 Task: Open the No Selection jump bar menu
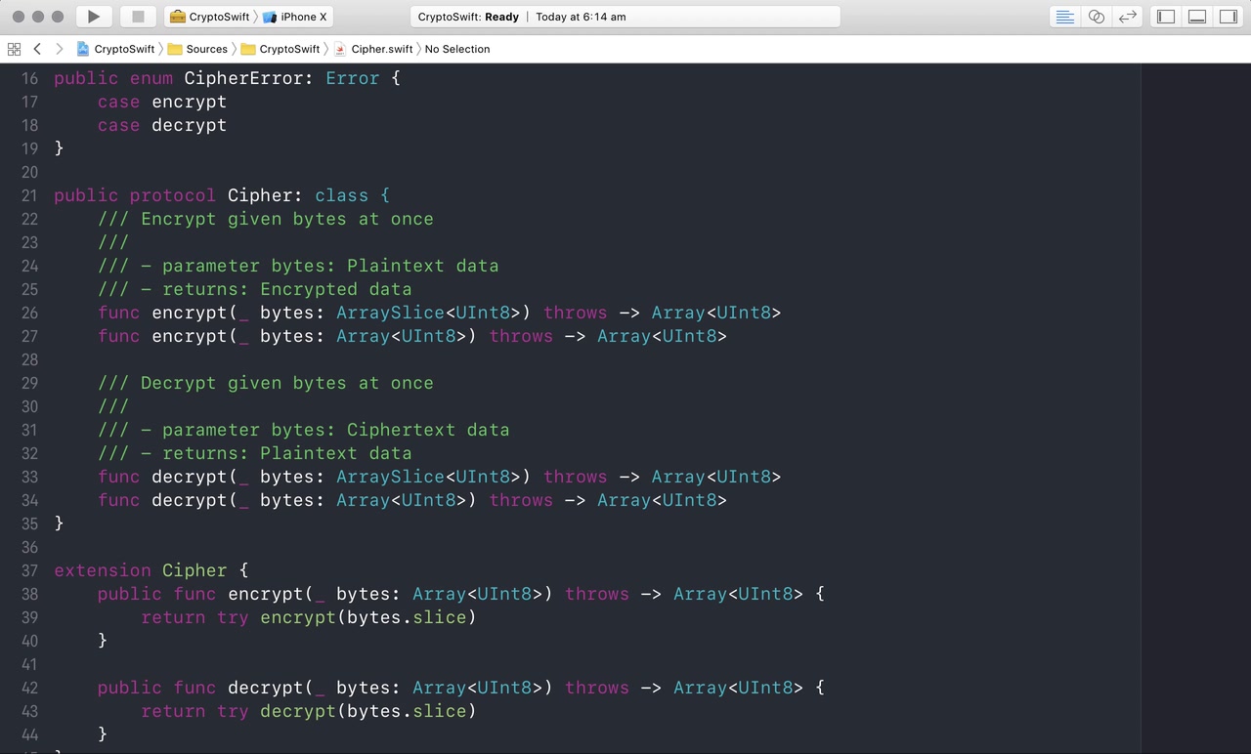(x=456, y=49)
